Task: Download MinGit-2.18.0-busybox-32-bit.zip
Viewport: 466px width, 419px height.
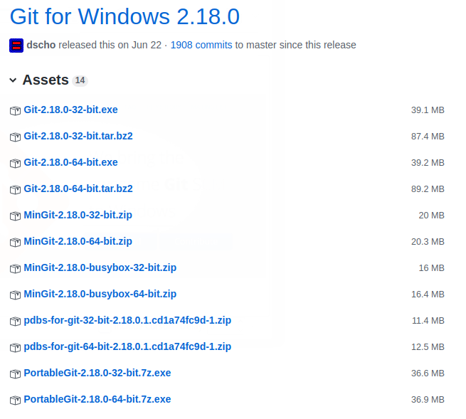Action: [100, 267]
